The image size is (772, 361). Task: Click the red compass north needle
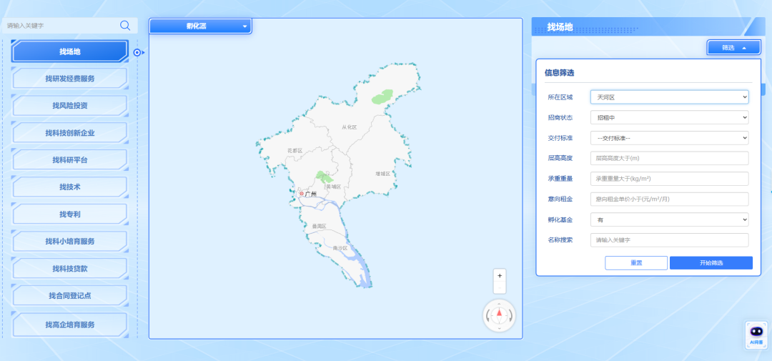500,312
